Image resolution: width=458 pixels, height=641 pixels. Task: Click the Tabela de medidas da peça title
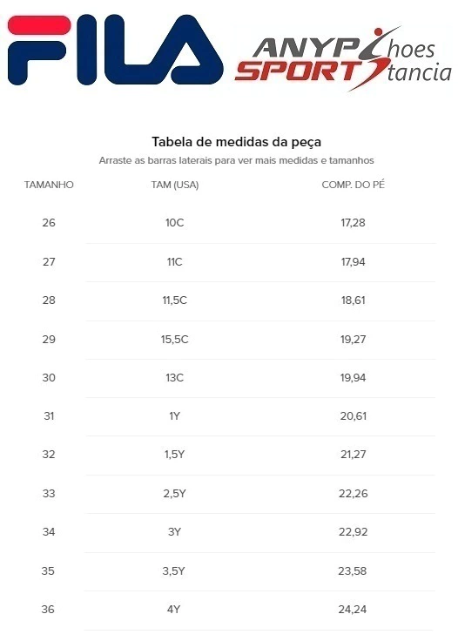point(237,142)
